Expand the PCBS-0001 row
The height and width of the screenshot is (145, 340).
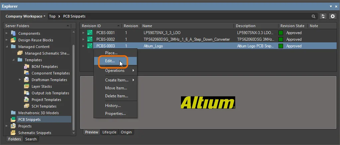(84, 33)
